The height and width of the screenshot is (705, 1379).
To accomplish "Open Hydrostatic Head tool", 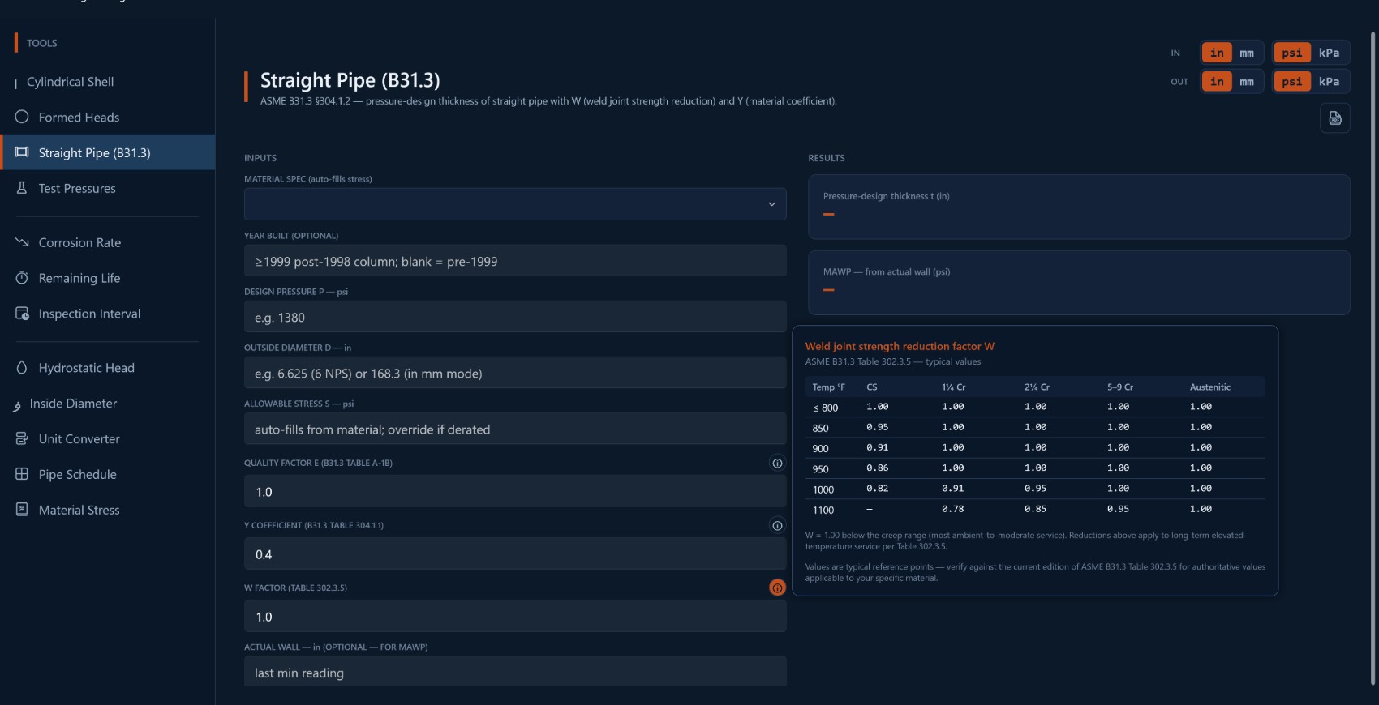I will point(107,368).
